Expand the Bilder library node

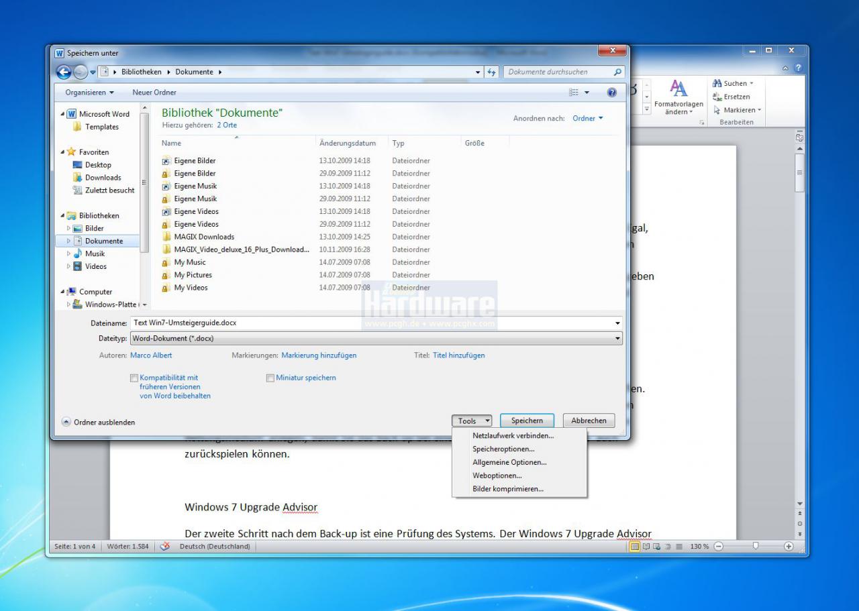coord(68,229)
